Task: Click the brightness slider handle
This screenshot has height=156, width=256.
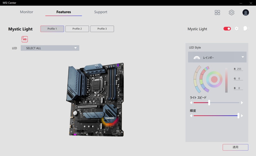Action: click(x=238, y=116)
